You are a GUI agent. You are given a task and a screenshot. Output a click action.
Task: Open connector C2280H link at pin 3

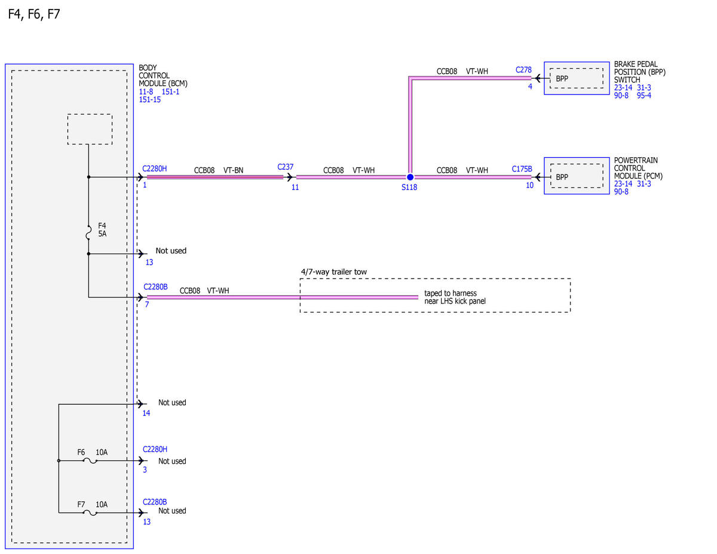click(155, 449)
